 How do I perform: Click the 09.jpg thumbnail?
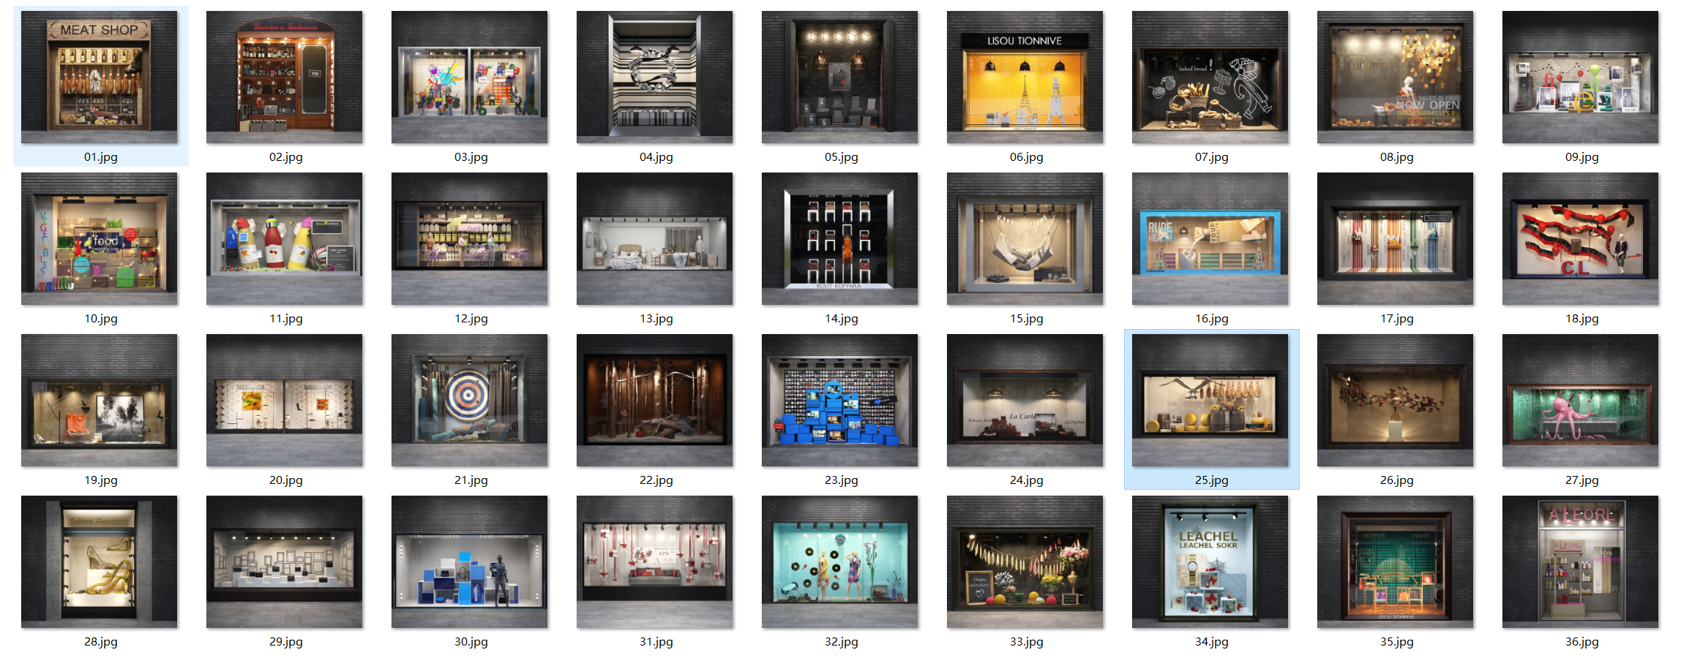pos(1581,77)
